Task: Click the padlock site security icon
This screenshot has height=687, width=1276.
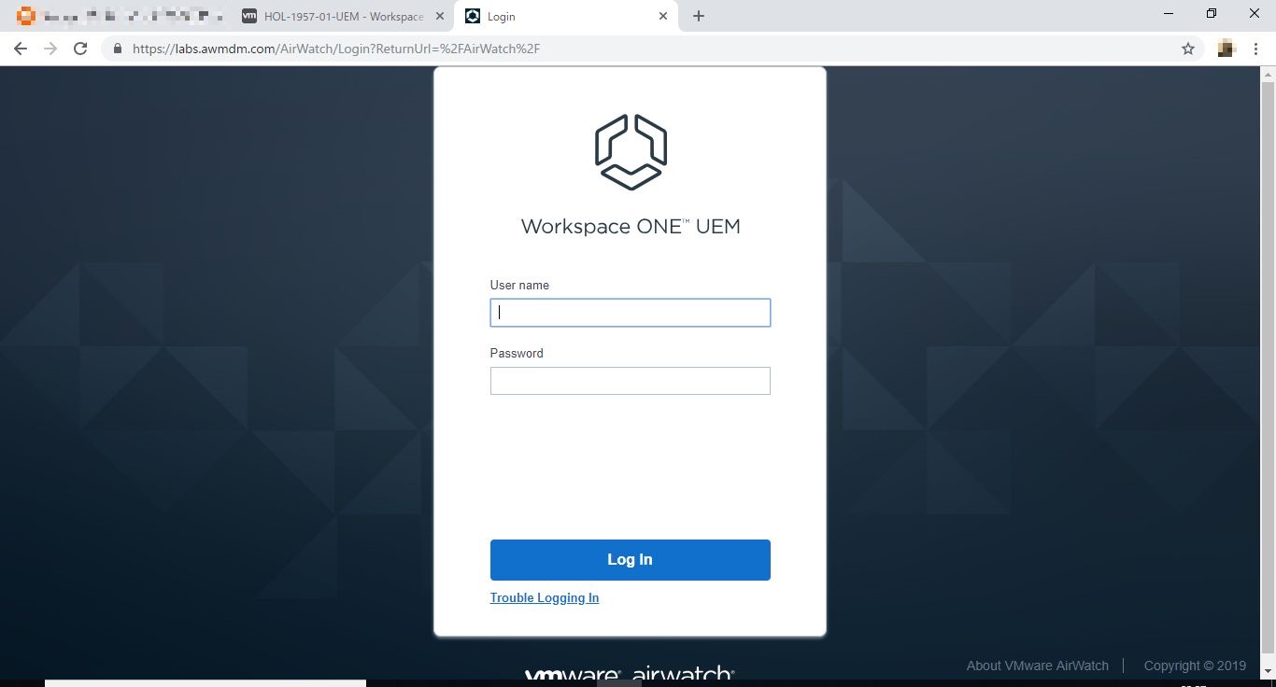Action: pyautogui.click(x=118, y=49)
